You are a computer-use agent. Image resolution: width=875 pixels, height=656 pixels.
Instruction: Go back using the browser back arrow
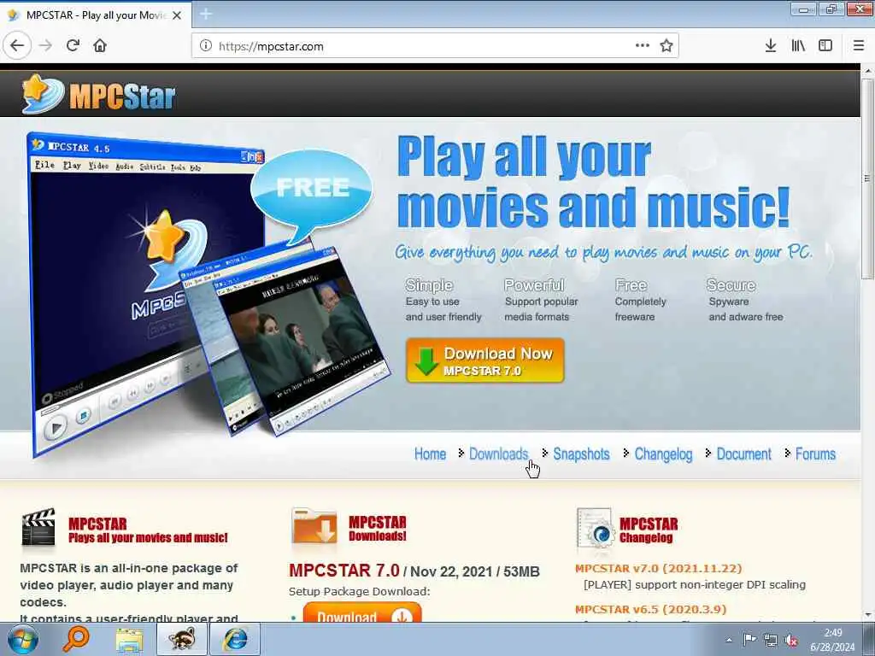pyautogui.click(x=17, y=46)
